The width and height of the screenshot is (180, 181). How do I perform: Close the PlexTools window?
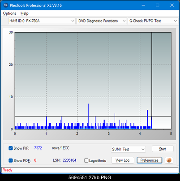[172, 5]
